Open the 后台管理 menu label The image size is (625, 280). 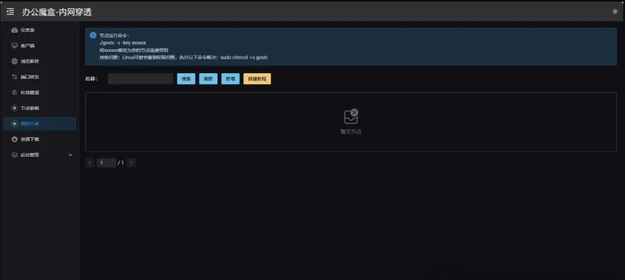point(30,155)
